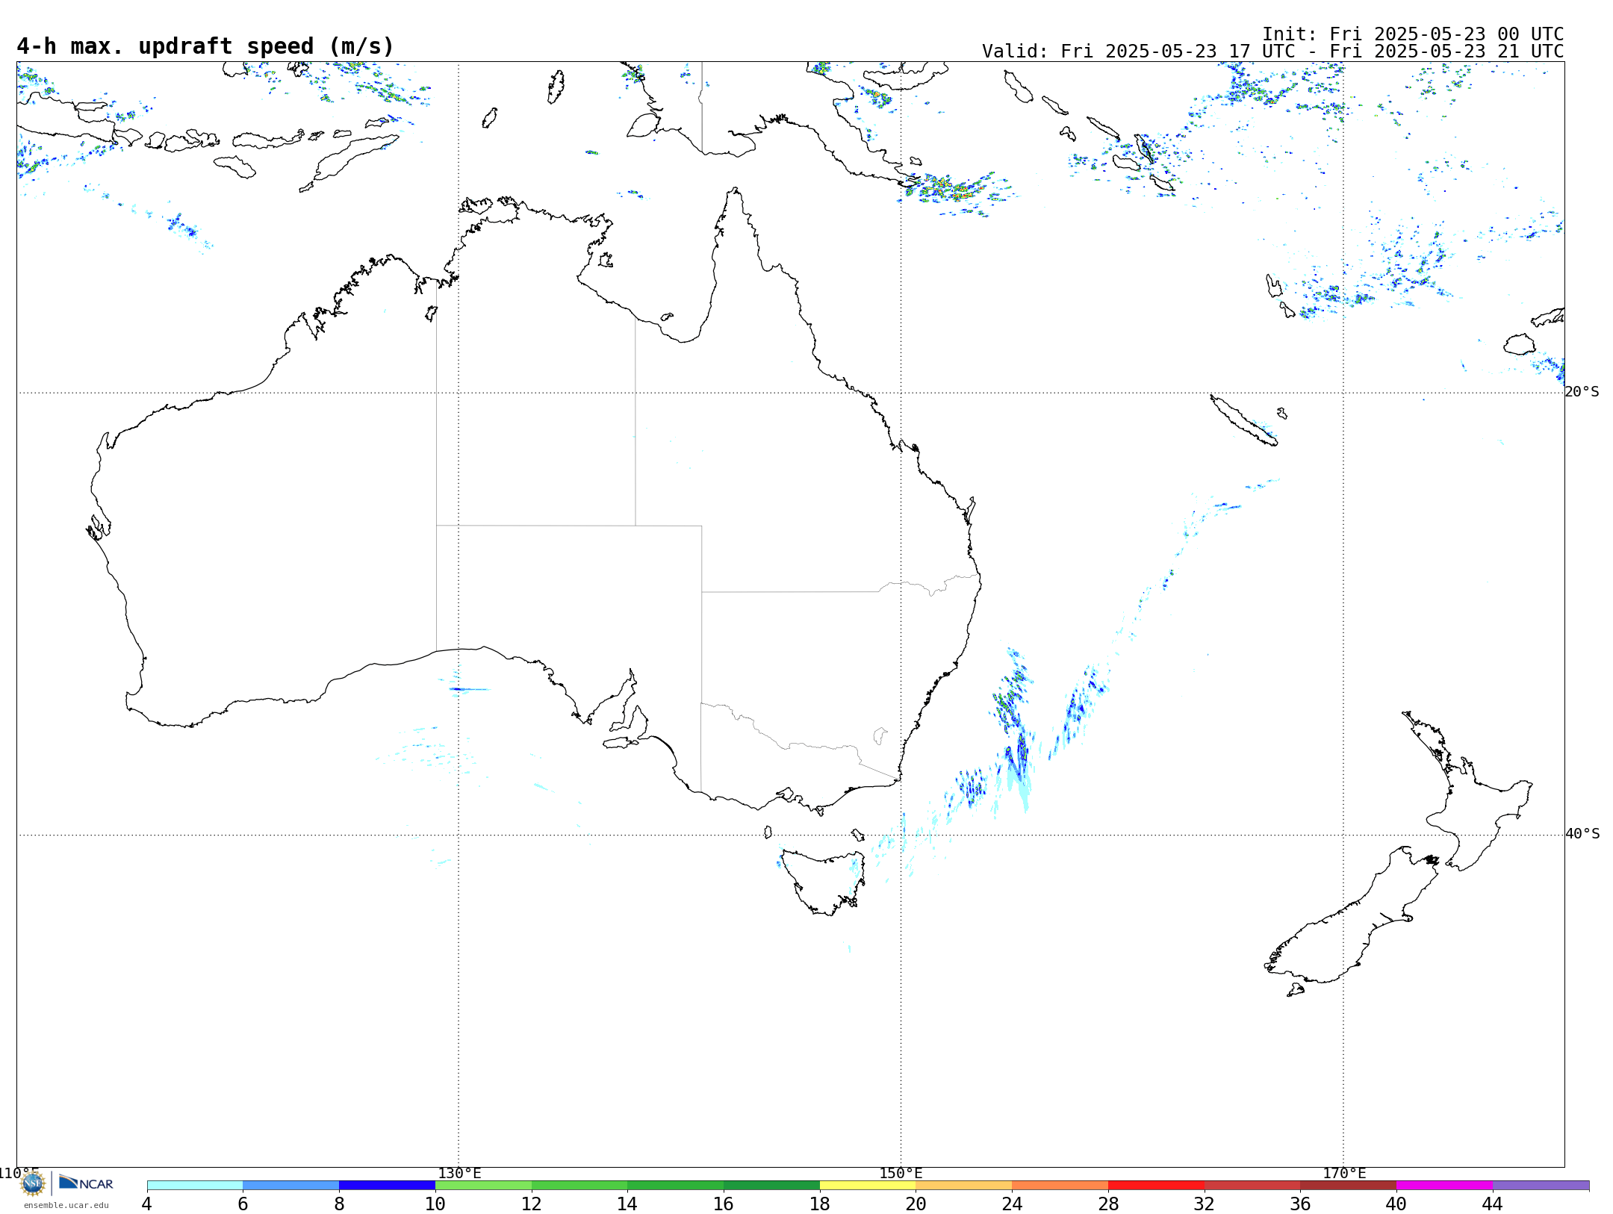Click the colorbar tick label '14'

627,1204
